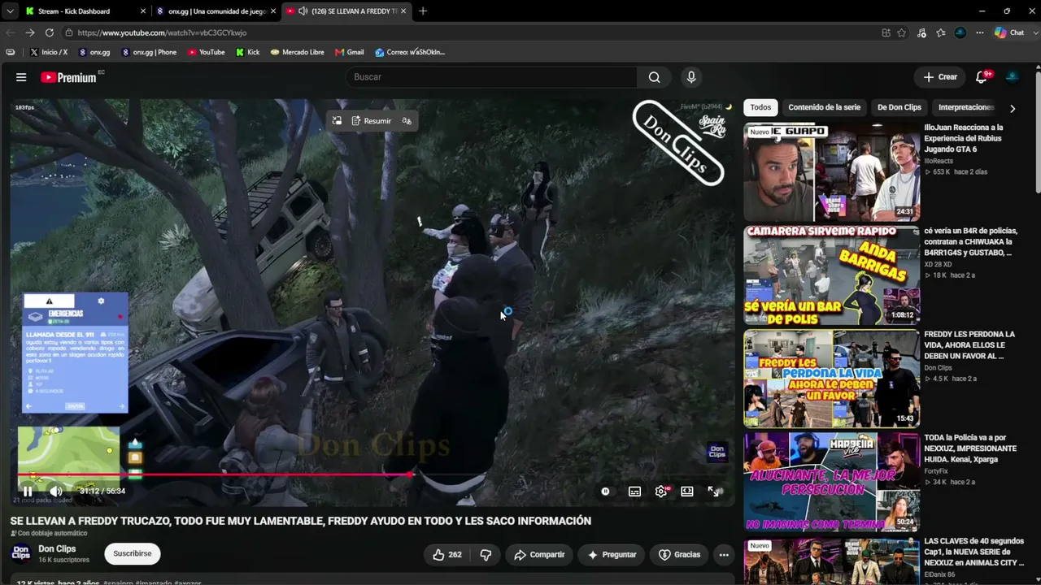This screenshot has height=585, width=1041.
Task: Open browser settings and more menu
Action: 980,32
